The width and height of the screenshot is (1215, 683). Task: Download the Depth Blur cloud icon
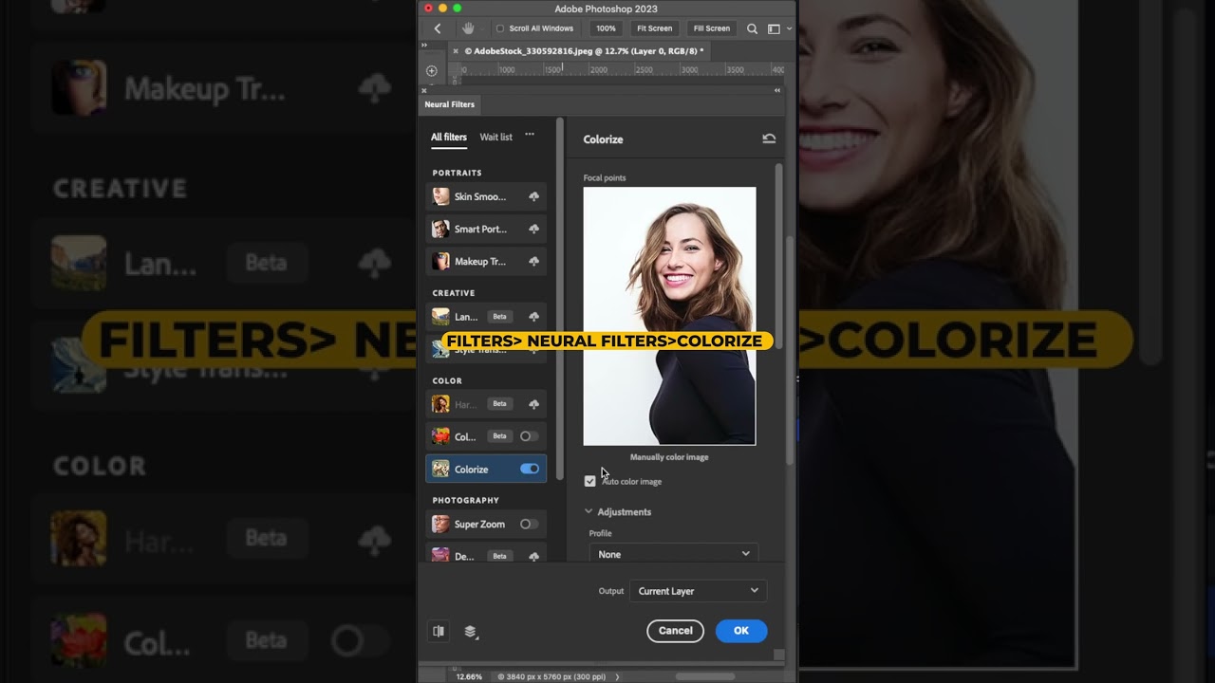tap(533, 556)
